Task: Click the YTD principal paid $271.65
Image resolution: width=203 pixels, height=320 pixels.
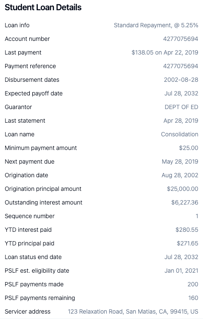Action: point(187,243)
